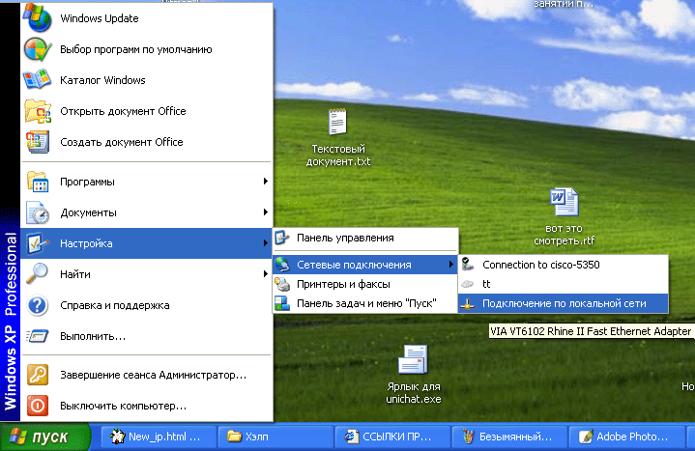
Task: Switch to New_ip.html taskbar window
Action: click(x=159, y=437)
